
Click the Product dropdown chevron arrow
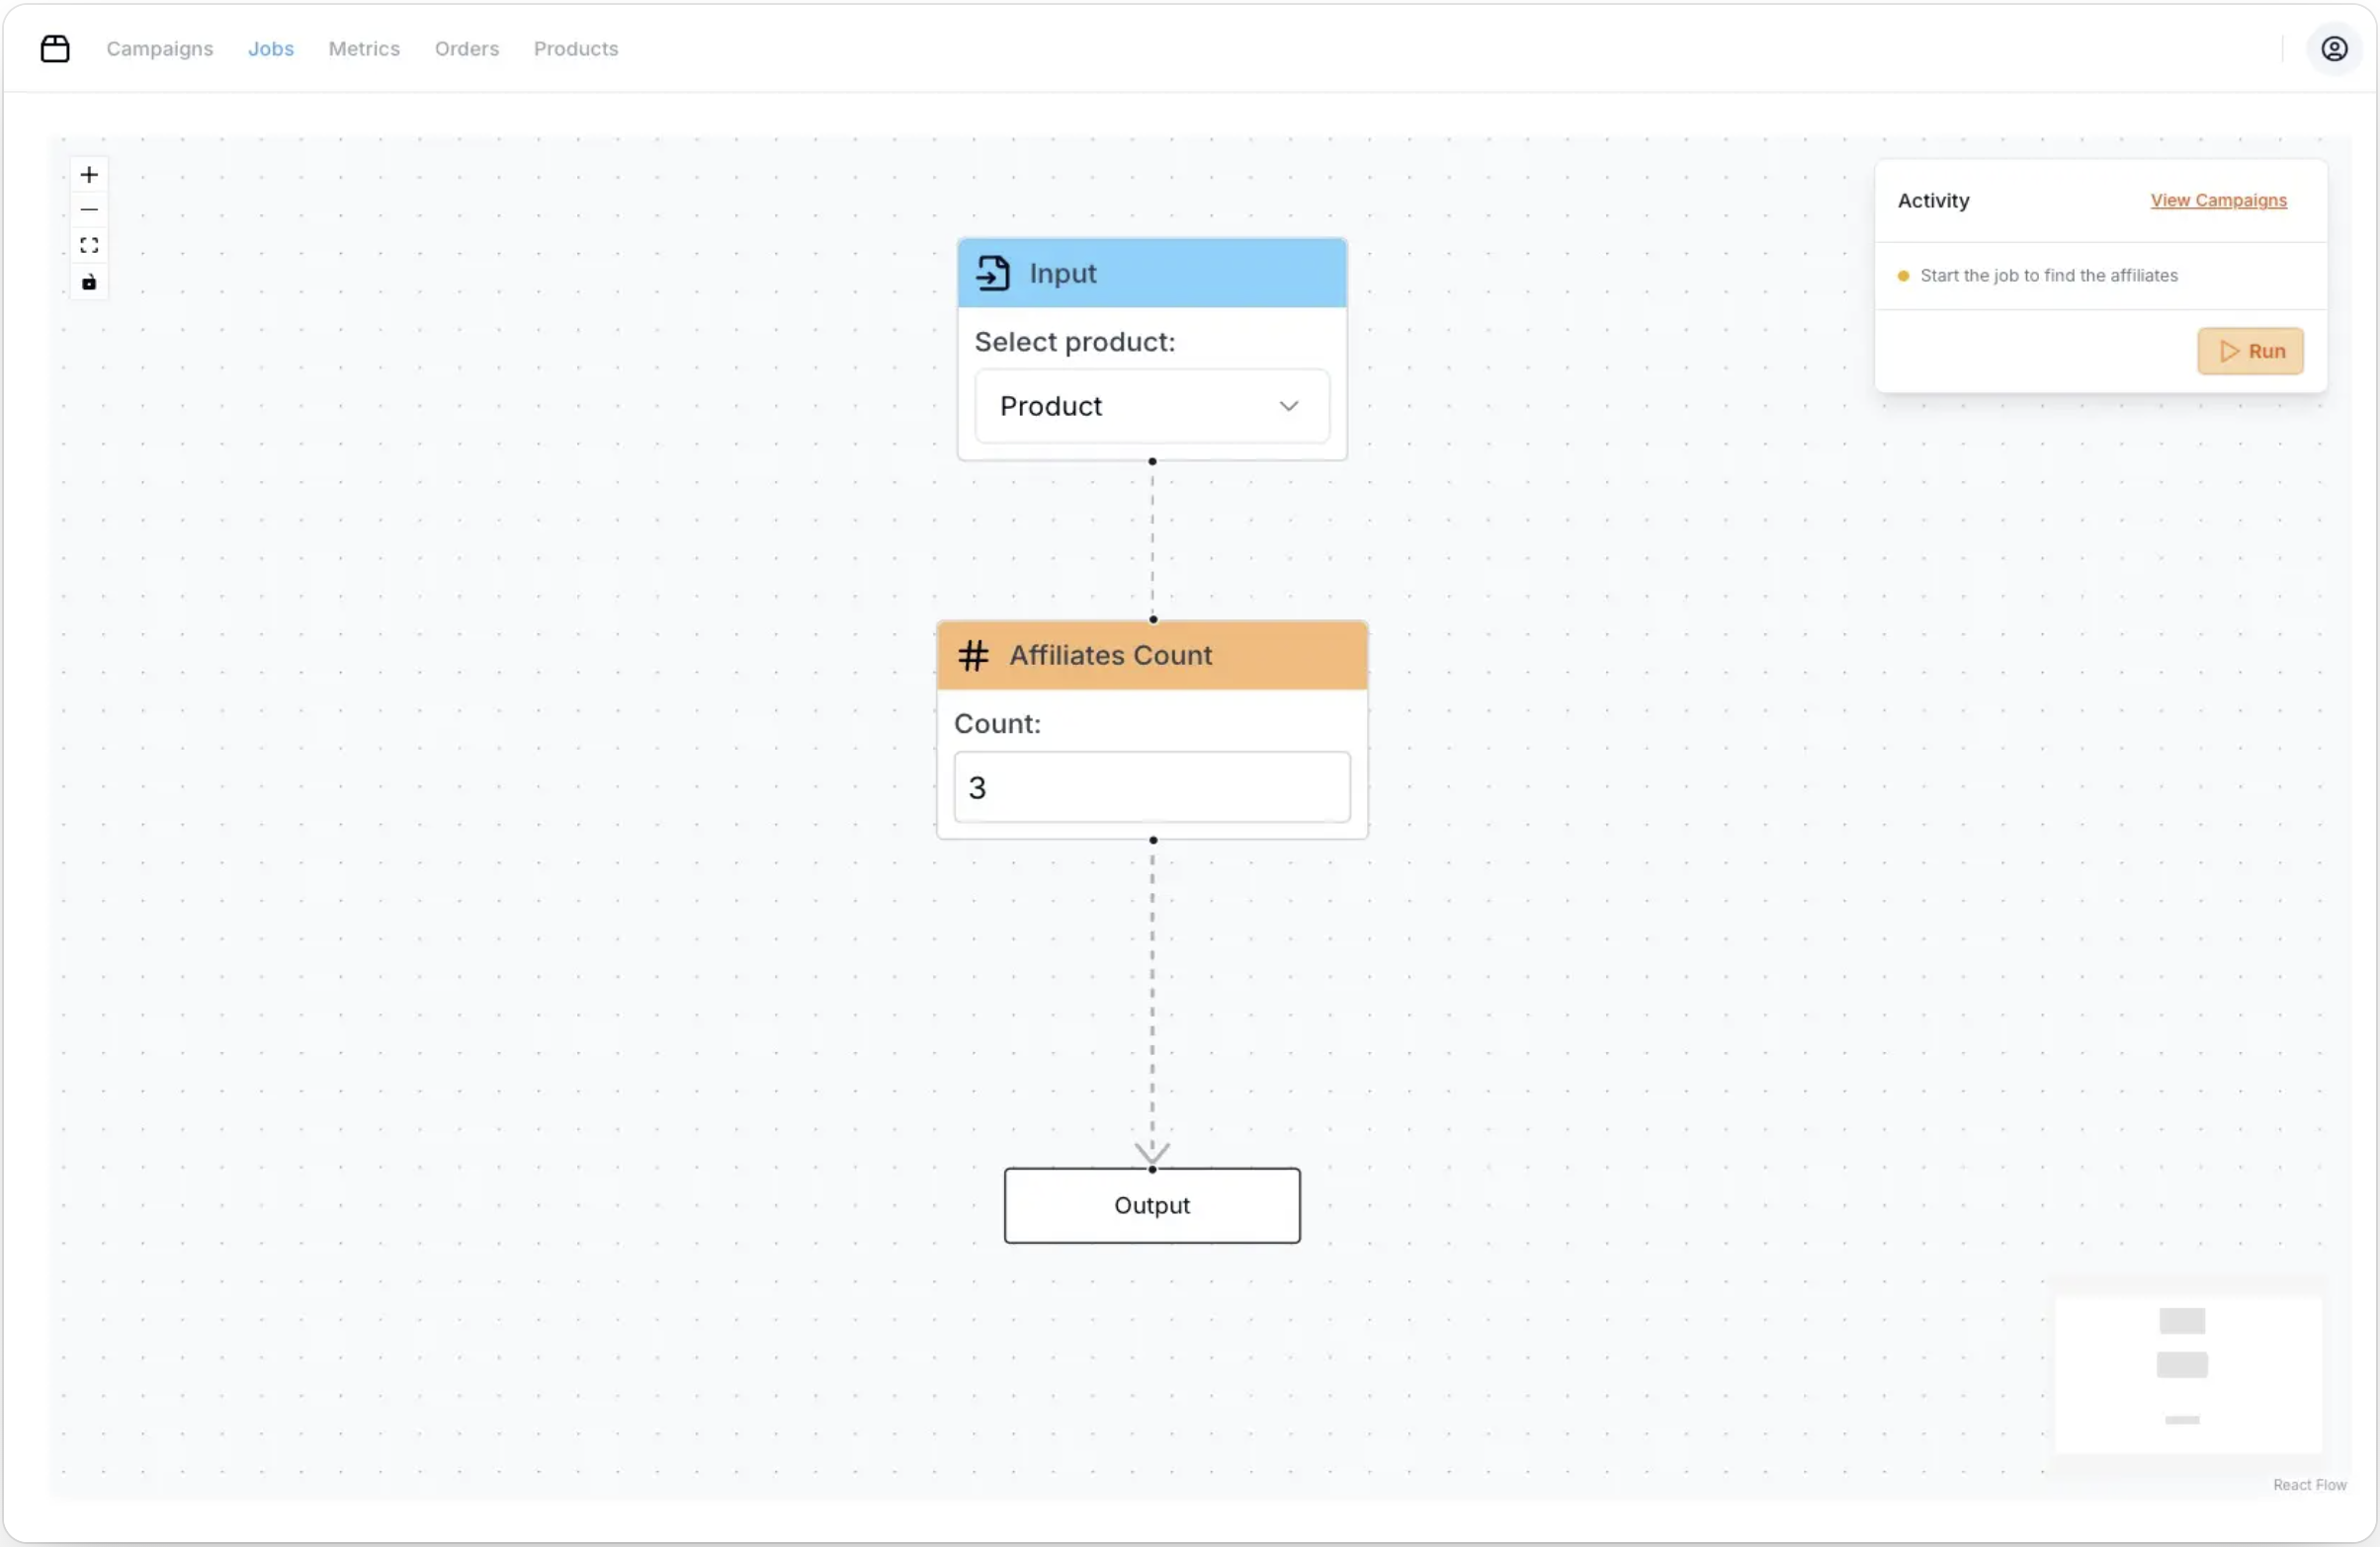click(1288, 406)
